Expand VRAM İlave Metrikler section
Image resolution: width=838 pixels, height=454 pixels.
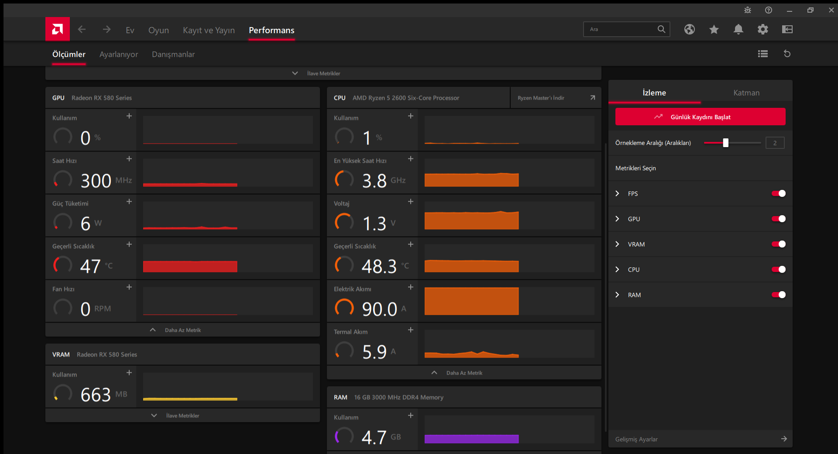[182, 416]
